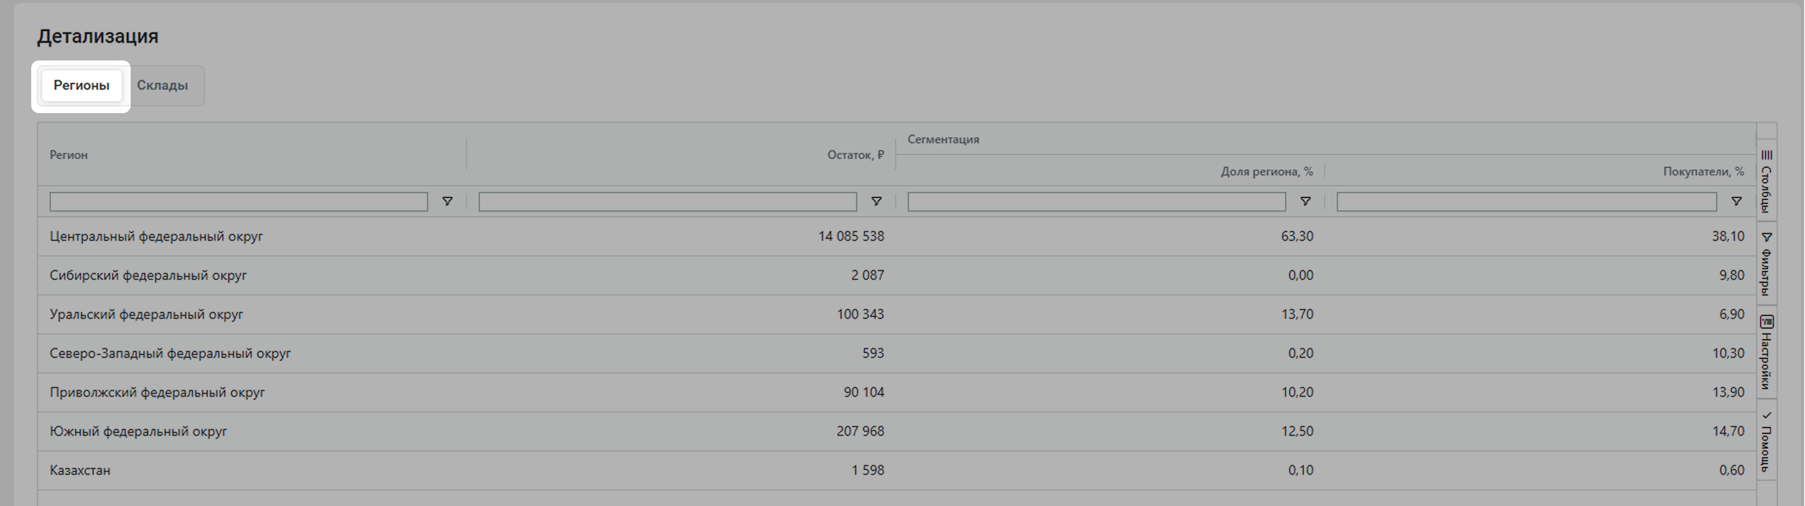Select the Казахстан row
1805x506 pixels.
80,470
